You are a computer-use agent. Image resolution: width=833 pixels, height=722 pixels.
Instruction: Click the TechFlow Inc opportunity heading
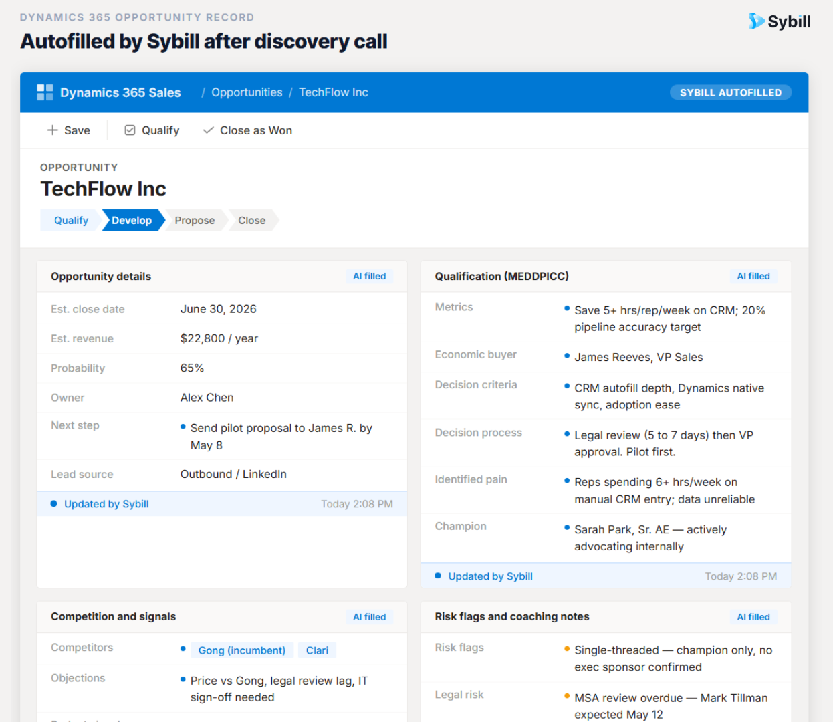pyautogui.click(x=103, y=189)
